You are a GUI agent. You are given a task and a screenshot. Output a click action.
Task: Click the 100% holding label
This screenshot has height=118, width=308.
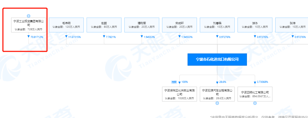(184, 82)
